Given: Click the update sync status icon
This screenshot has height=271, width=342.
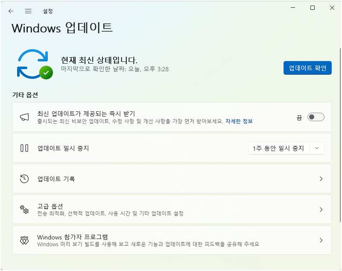Looking at the screenshot, I should [x=35, y=64].
